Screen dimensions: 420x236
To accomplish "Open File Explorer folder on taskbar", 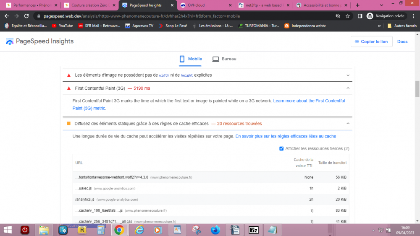I will 44,230.
